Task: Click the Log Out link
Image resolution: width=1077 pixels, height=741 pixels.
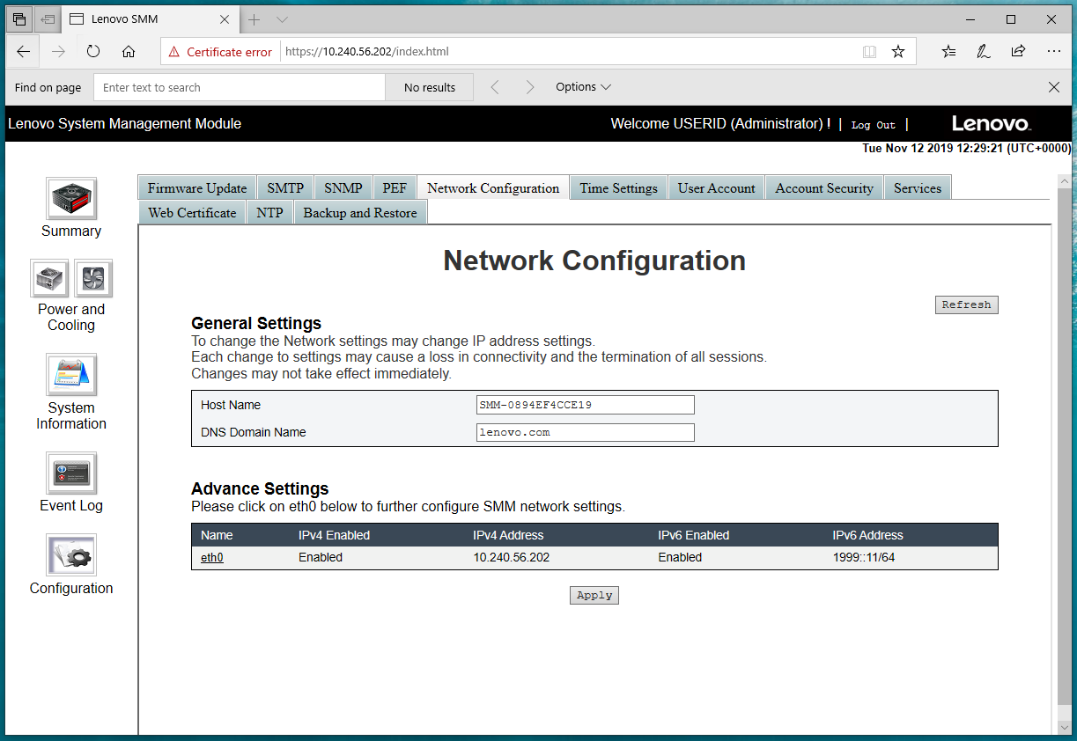Action: (x=873, y=125)
